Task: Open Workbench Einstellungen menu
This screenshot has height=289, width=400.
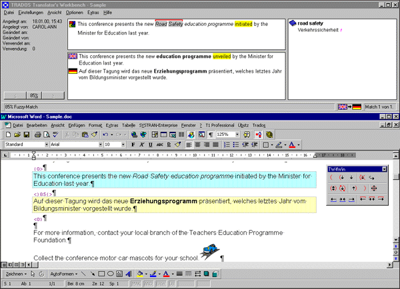Action: (31, 13)
